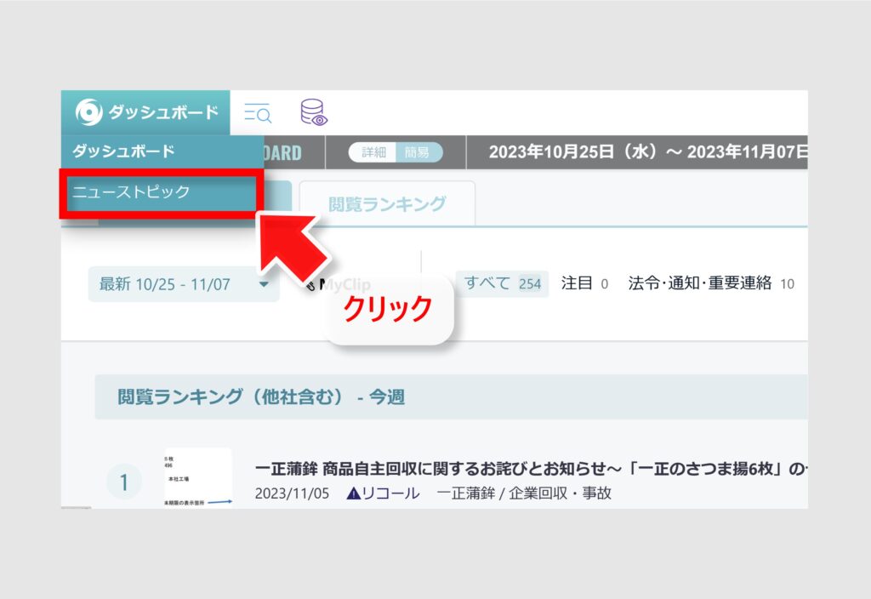This screenshot has width=871, height=599.
Task: Filter by 注目 category
Action: [x=584, y=283]
